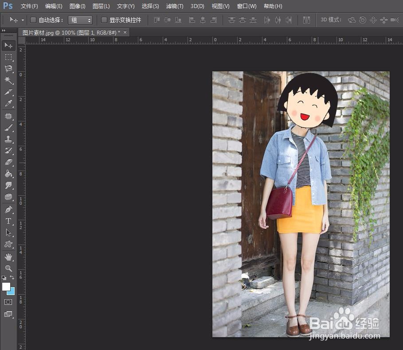
Task: Click distribute left edges button
Action: [267, 20]
